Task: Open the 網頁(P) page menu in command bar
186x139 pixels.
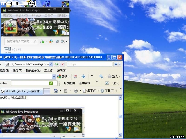Action: [91, 91]
